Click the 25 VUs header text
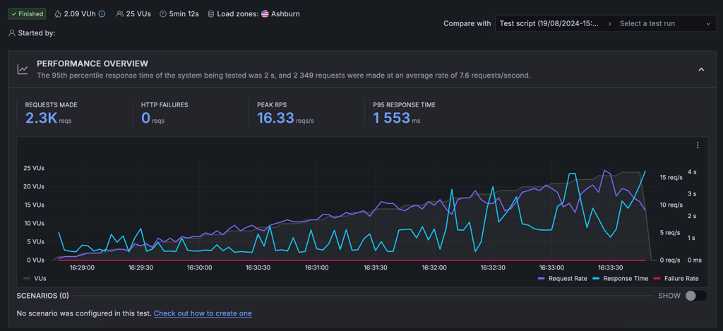Viewport: 723px width, 331px height. click(x=138, y=14)
